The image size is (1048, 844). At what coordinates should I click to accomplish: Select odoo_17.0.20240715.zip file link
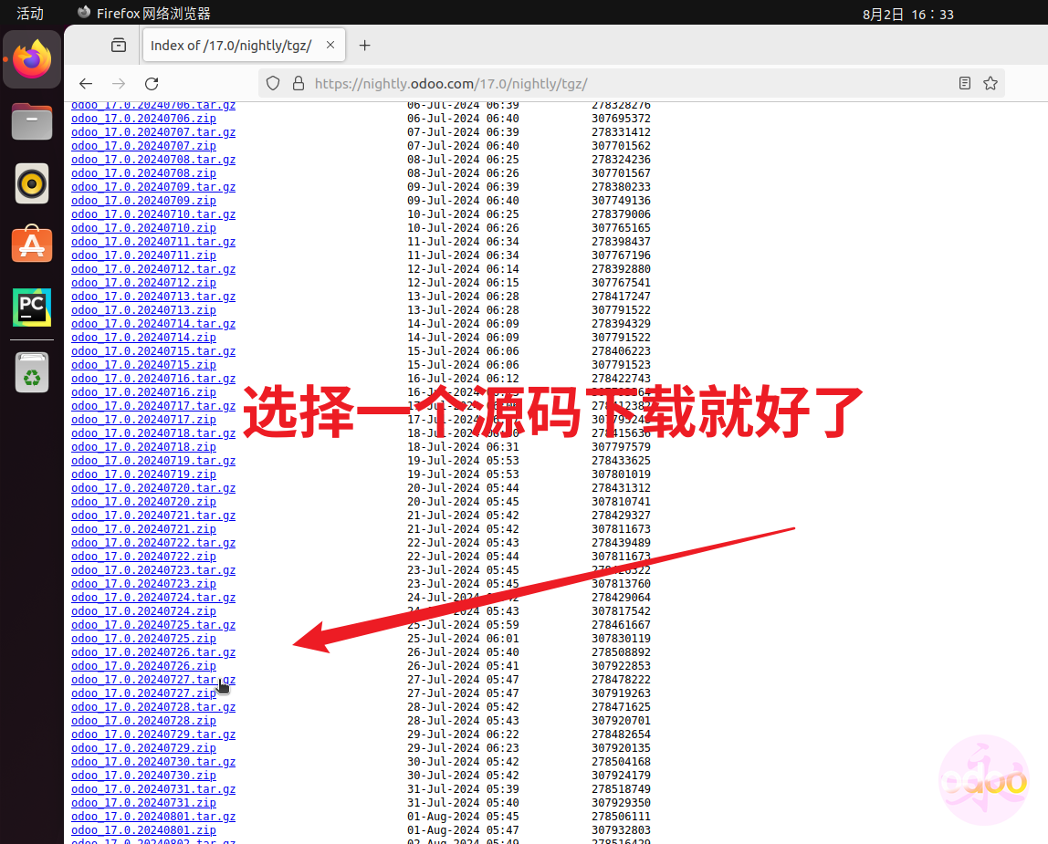pos(143,365)
